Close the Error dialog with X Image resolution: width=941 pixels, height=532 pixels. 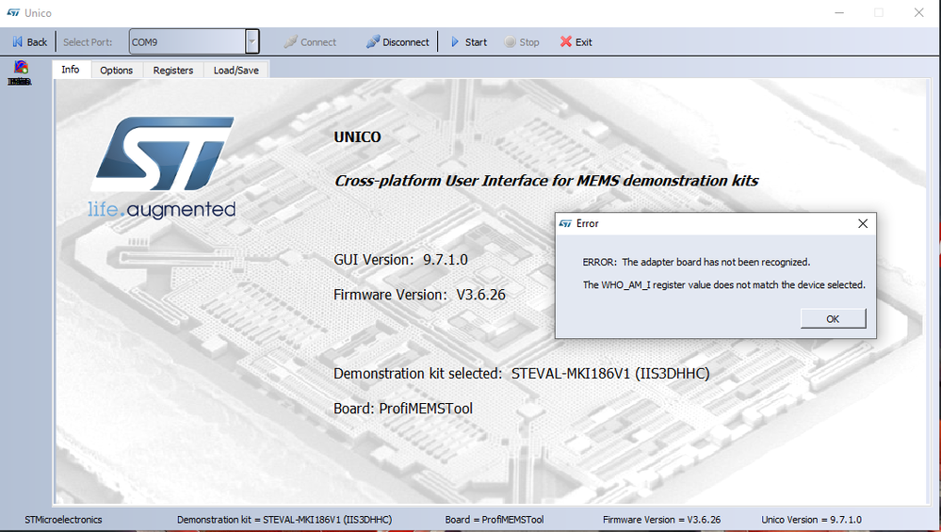863,224
